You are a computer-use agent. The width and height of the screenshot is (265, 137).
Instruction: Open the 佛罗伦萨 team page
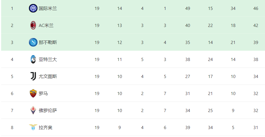[x=48, y=110]
